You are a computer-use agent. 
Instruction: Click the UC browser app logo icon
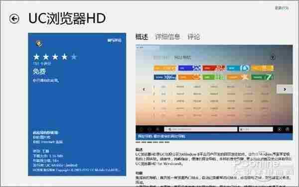[x=39, y=44]
